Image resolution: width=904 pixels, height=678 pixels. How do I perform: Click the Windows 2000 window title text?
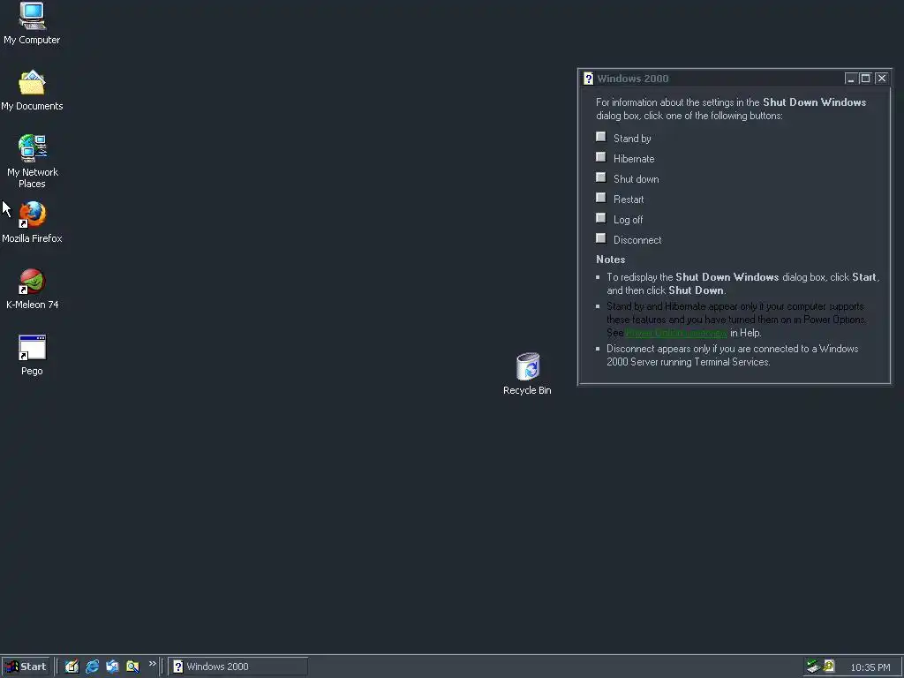[x=632, y=79]
